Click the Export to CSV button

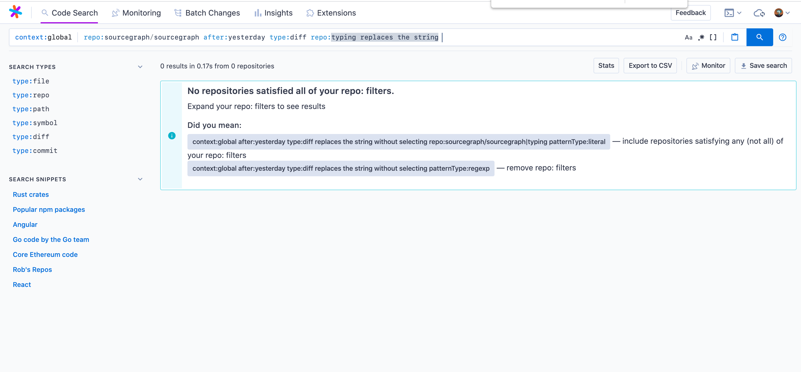tap(650, 66)
